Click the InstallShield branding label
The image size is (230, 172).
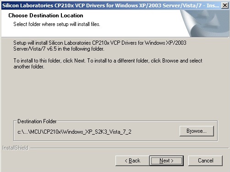[16, 148]
